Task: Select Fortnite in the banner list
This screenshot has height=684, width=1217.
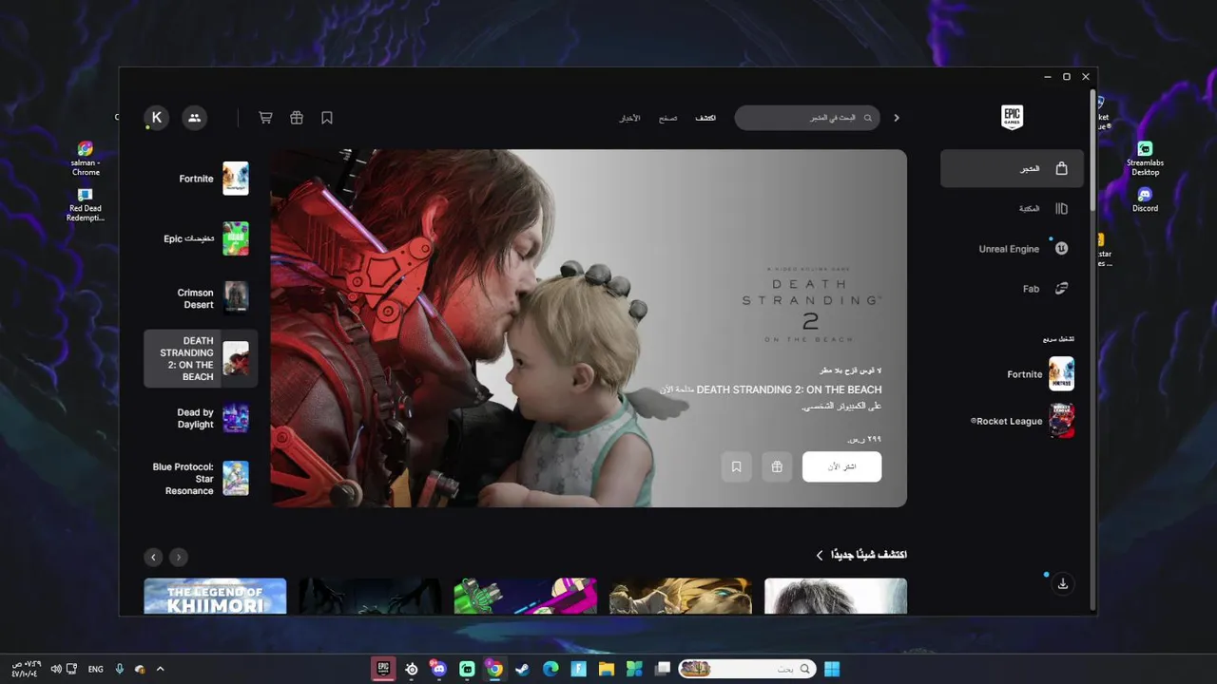Action: pos(200,179)
